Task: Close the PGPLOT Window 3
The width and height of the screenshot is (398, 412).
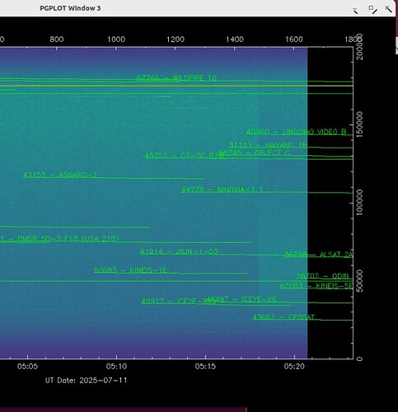Action: pos(388,9)
